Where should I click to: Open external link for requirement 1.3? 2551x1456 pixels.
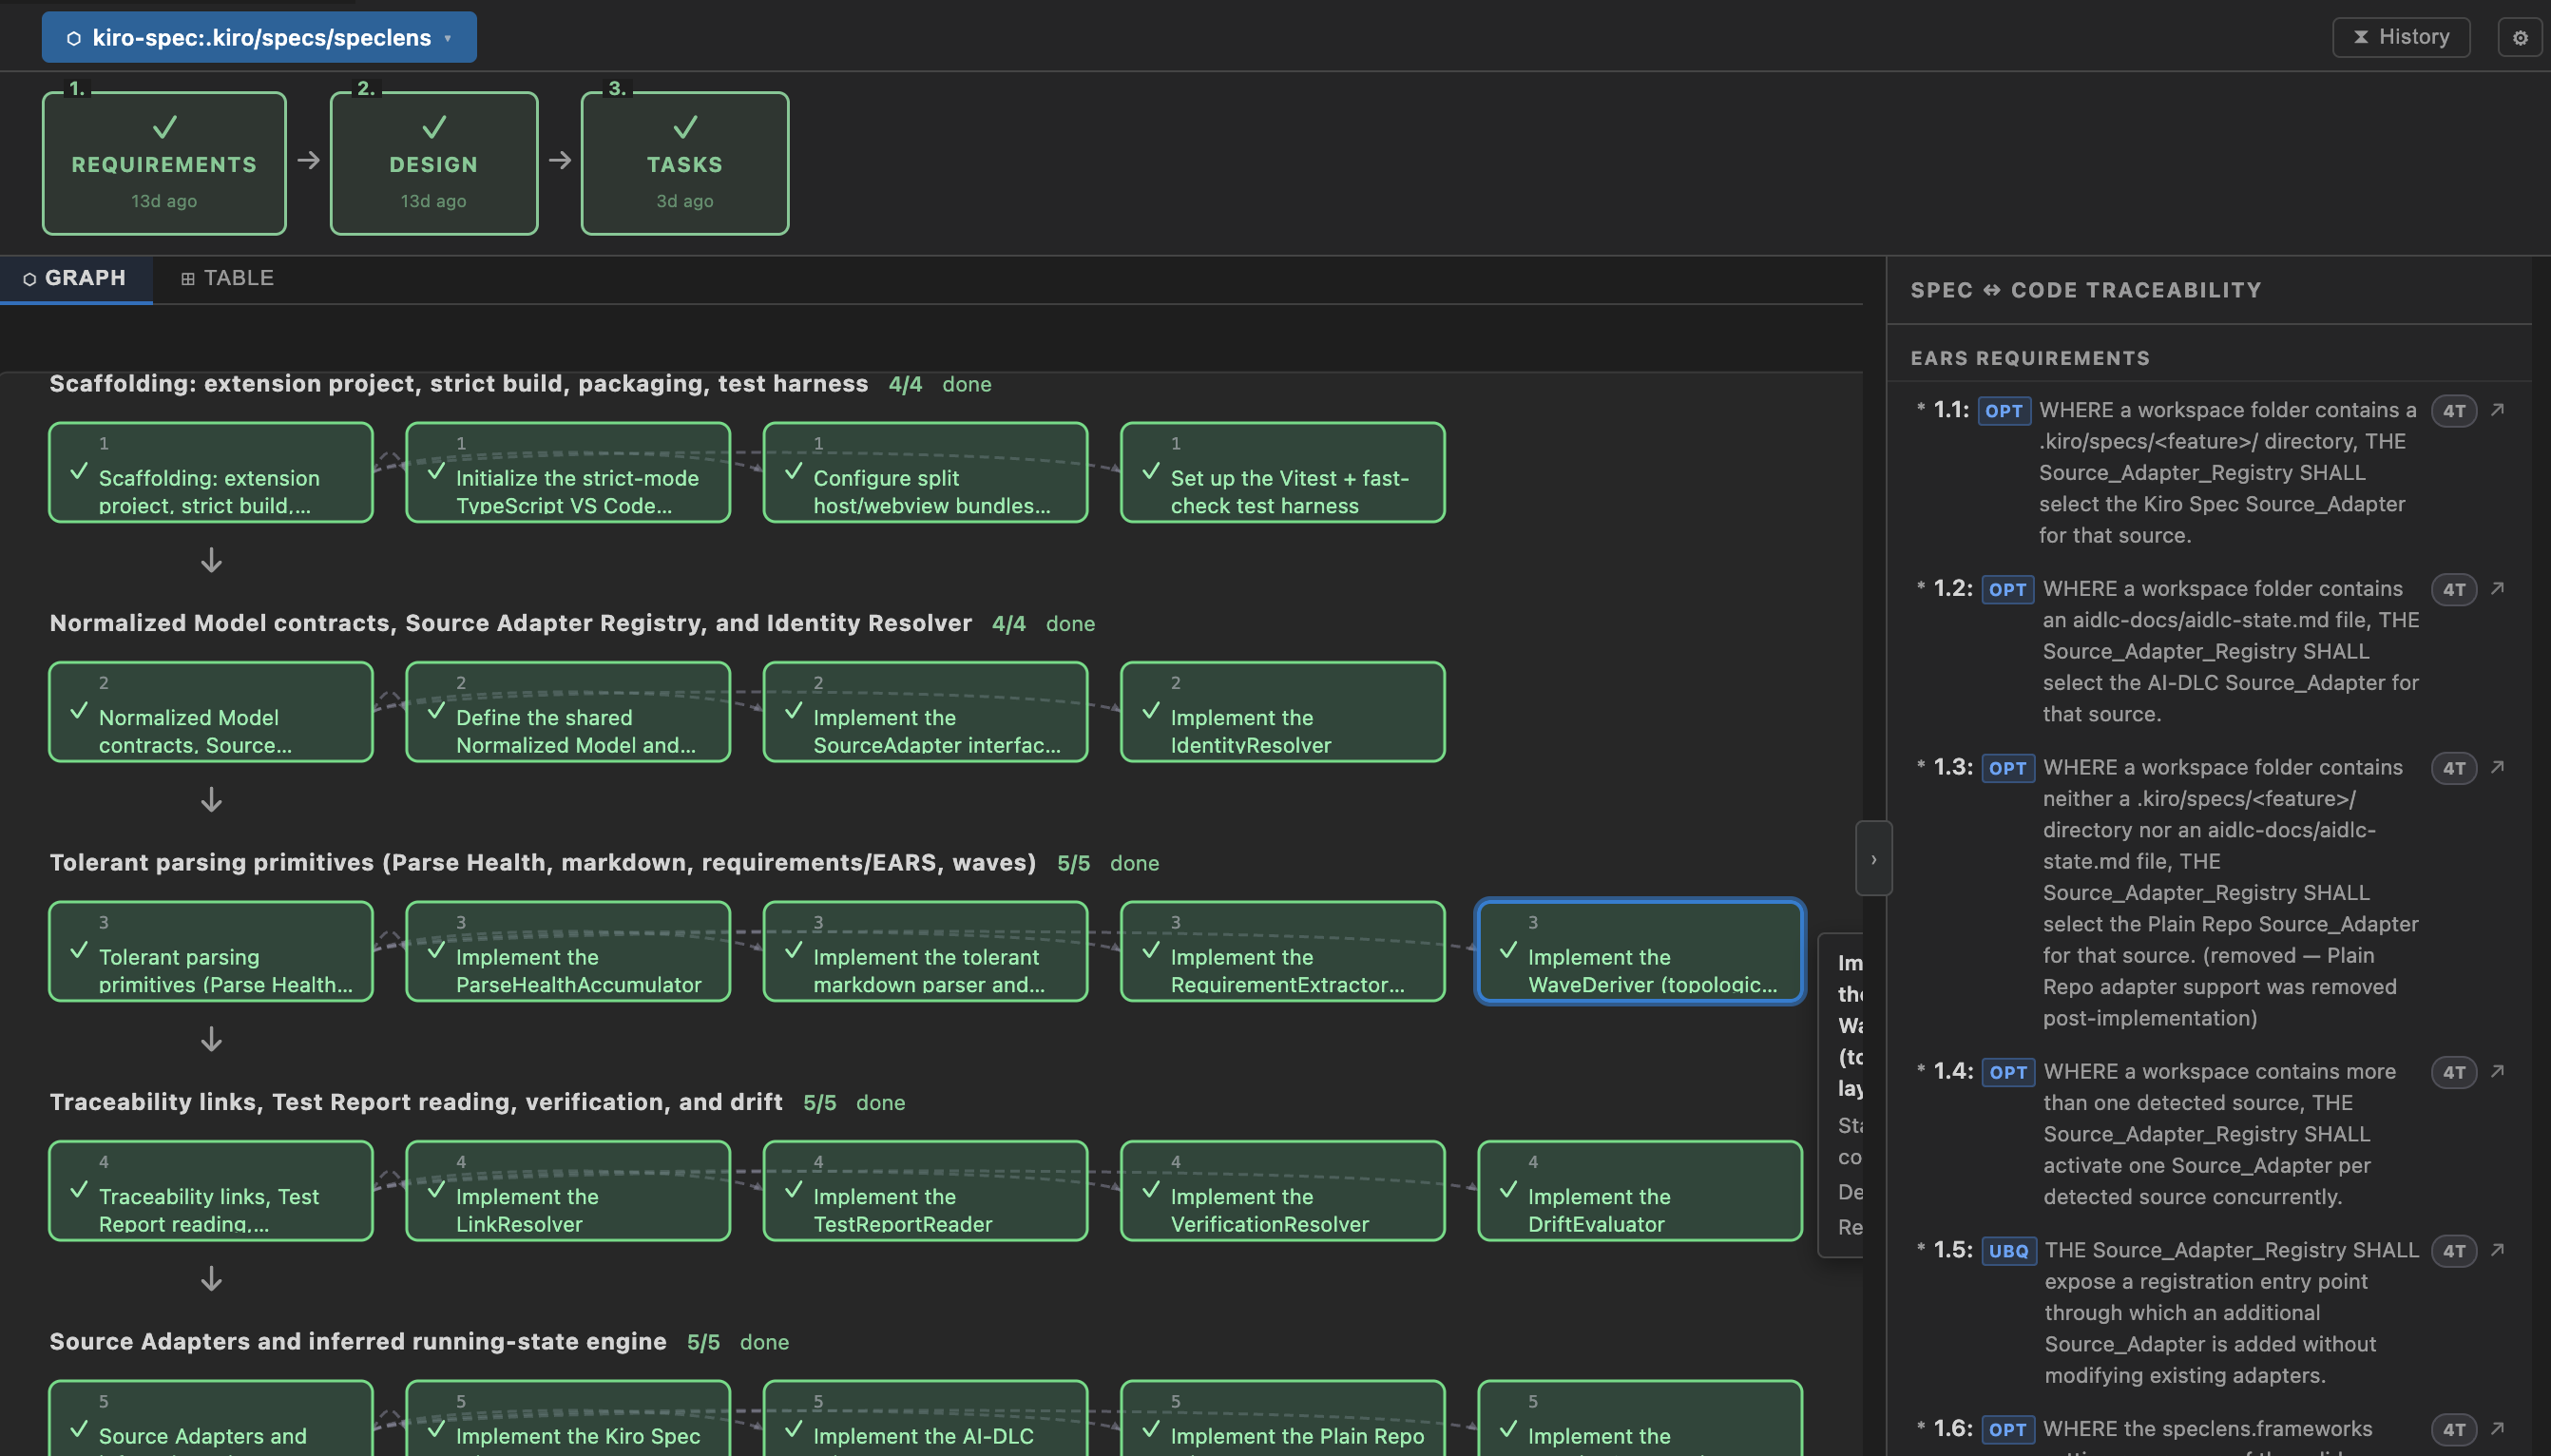(x=2498, y=768)
